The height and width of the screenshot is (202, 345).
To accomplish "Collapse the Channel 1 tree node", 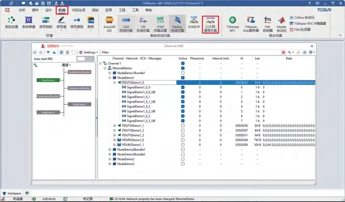I will [100, 63].
